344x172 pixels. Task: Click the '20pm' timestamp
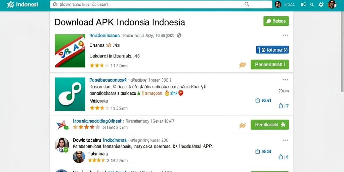click(284, 91)
